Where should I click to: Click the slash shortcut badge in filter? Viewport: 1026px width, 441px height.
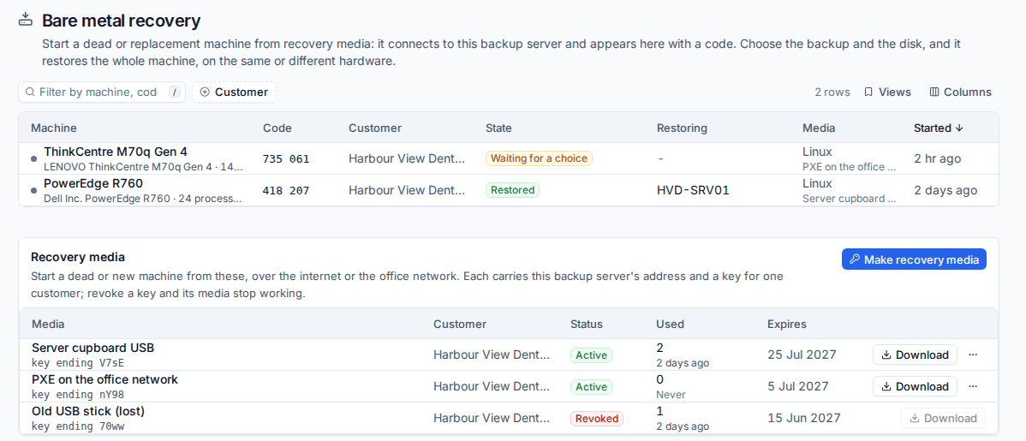174,92
